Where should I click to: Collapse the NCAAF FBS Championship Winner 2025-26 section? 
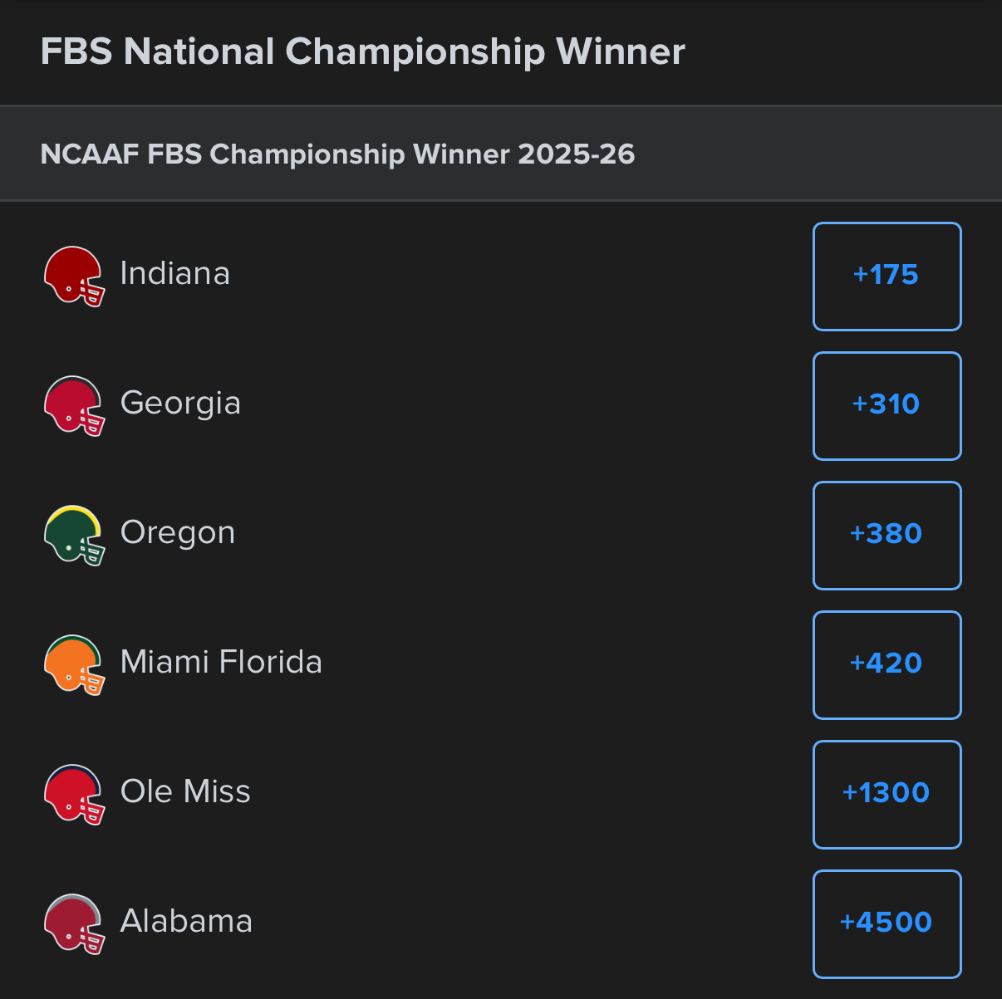point(337,154)
